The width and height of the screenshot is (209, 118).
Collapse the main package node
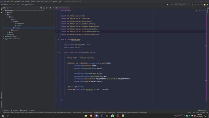click(12, 21)
